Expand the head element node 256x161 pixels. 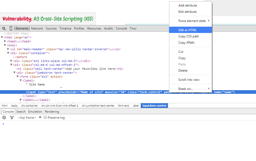(5, 41)
